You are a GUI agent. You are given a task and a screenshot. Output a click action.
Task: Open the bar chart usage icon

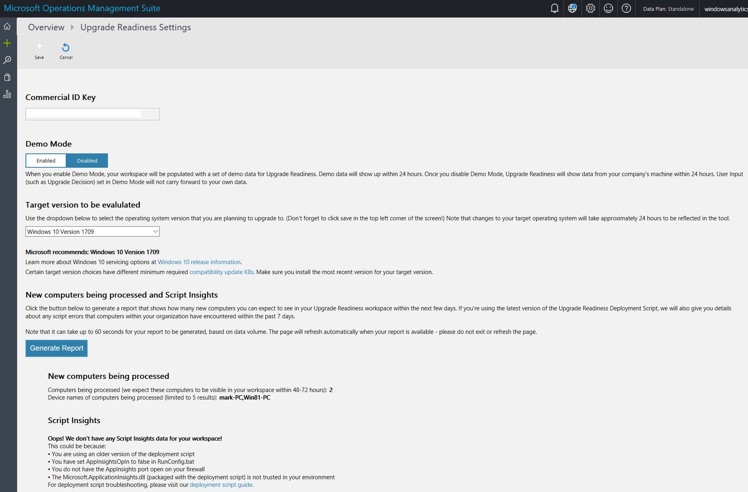7,94
